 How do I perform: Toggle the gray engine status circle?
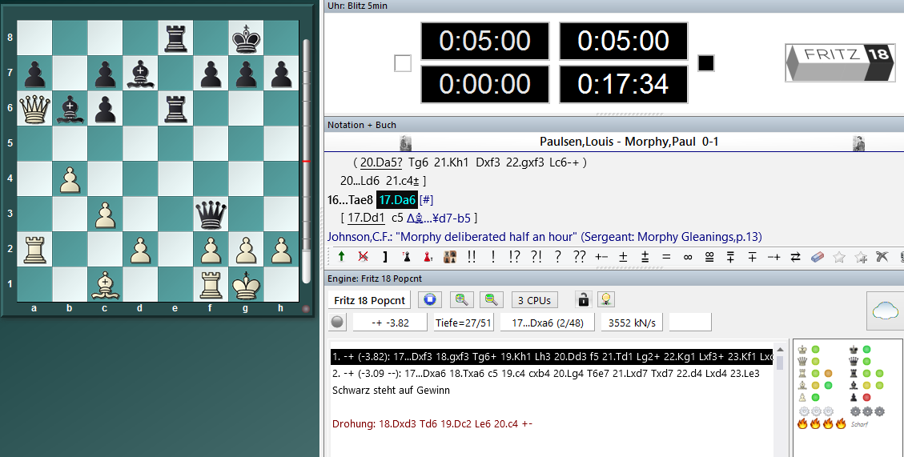pyautogui.click(x=338, y=323)
